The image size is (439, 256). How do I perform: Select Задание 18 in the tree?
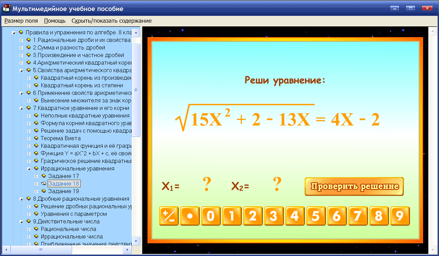point(64,184)
